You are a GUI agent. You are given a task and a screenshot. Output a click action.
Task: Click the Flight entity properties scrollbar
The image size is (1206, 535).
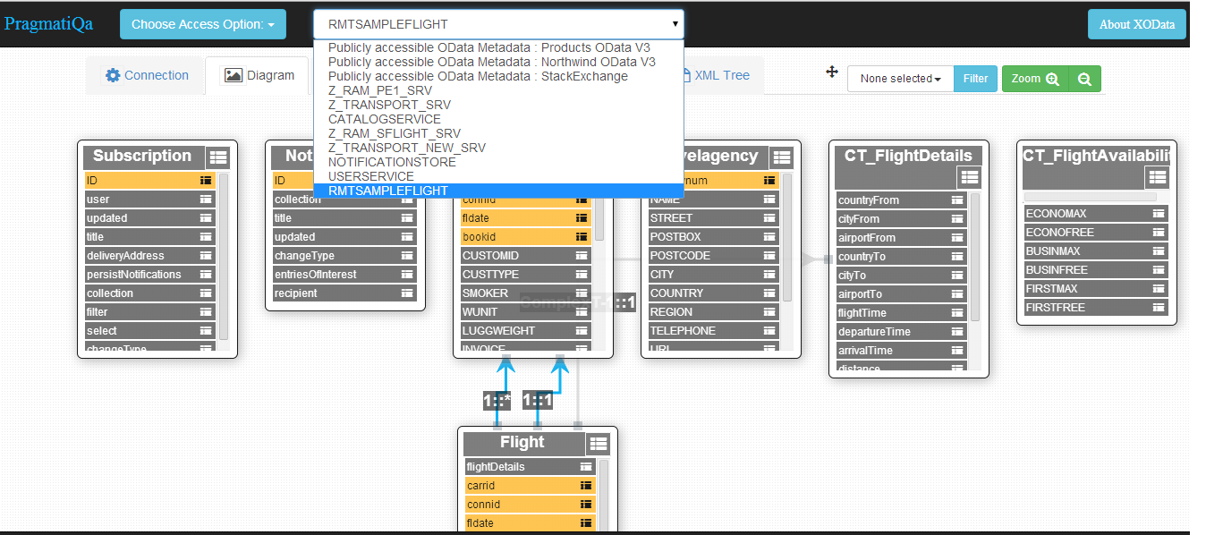[603, 496]
